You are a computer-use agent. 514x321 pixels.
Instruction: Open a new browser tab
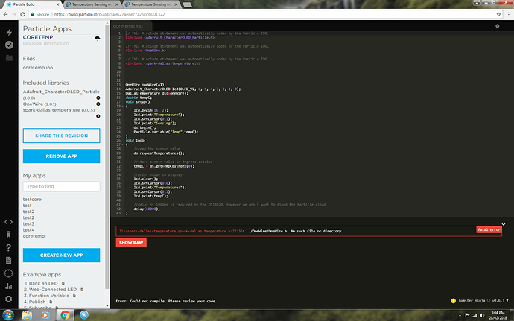tap(187, 4)
